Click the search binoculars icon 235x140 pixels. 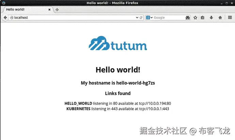click(x=188, y=17)
